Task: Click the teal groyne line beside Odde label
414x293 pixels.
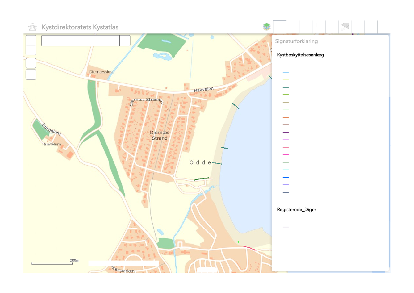Action: [x=217, y=164]
